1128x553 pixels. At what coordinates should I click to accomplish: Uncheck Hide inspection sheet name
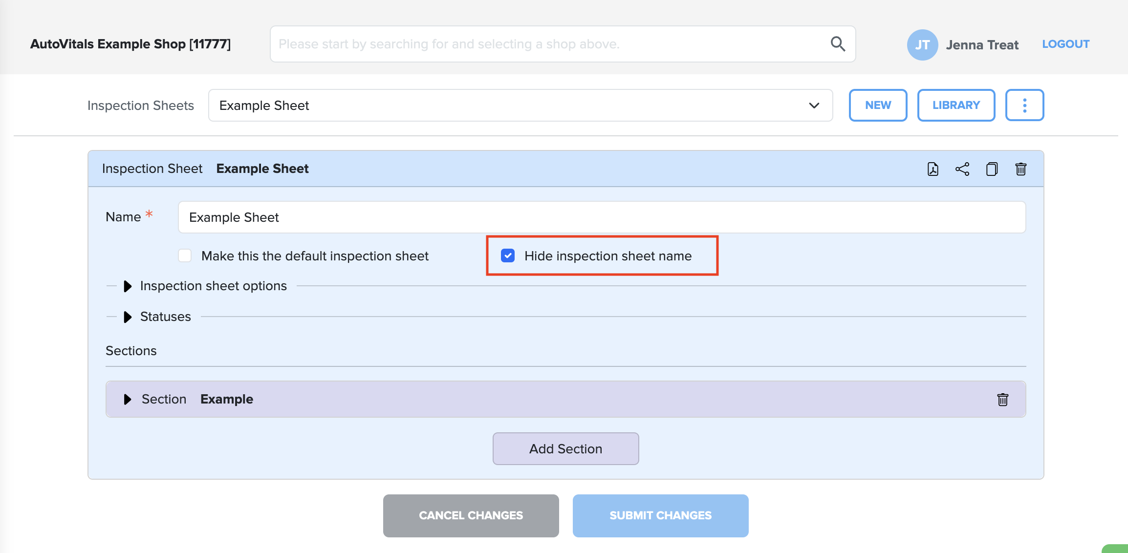(x=508, y=255)
